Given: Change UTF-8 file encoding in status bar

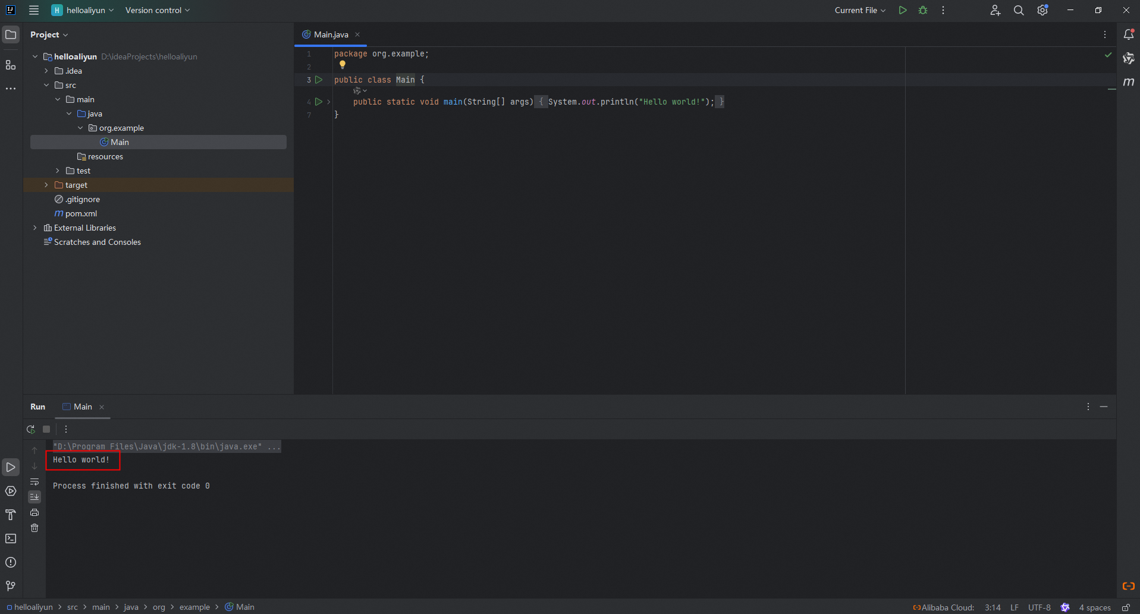Looking at the screenshot, I should coord(1039,607).
